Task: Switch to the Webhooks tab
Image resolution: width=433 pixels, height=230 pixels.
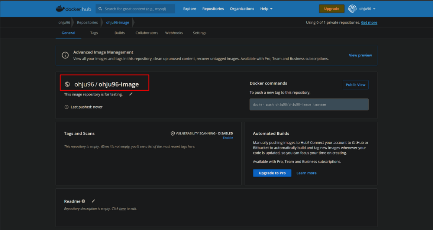Action: [174, 33]
